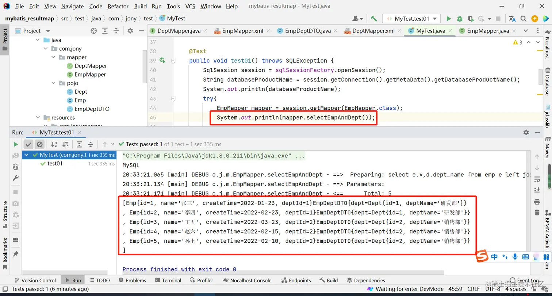Open the translate icon in the top toolbar
552x296 pixels.
[x=512, y=19]
